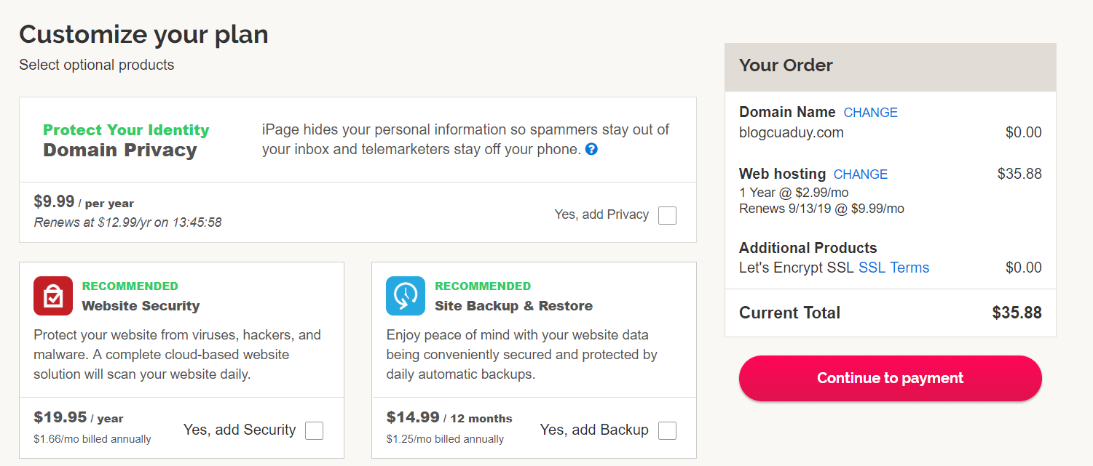The width and height of the screenshot is (1093, 466).
Task: Click the 'Yes, add Backup' label text
Action: click(594, 430)
